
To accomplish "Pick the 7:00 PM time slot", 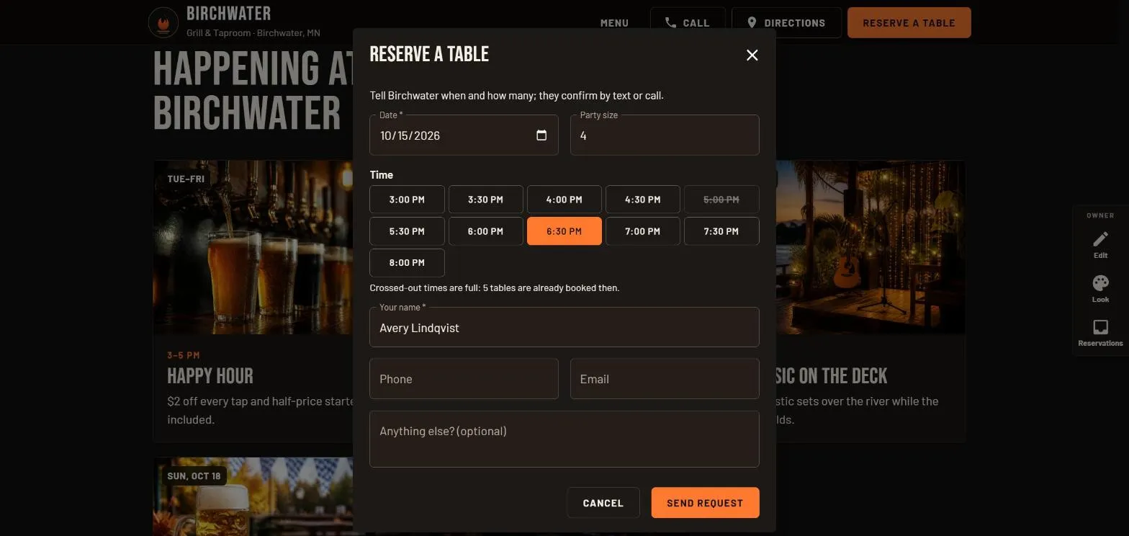I will (642, 231).
